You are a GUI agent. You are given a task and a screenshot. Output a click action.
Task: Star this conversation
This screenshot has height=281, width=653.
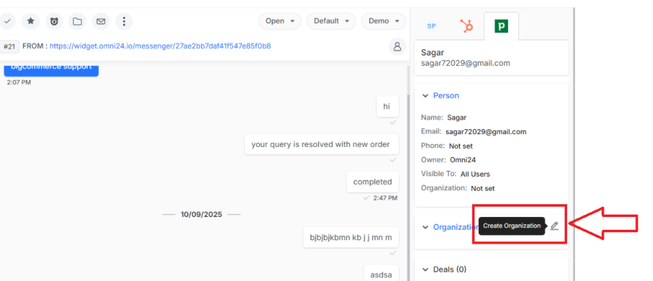click(31, 21)
